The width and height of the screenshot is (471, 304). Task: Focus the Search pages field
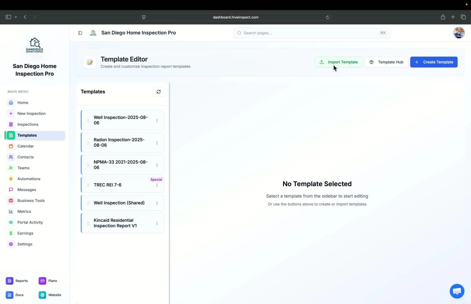pos(312,33)
